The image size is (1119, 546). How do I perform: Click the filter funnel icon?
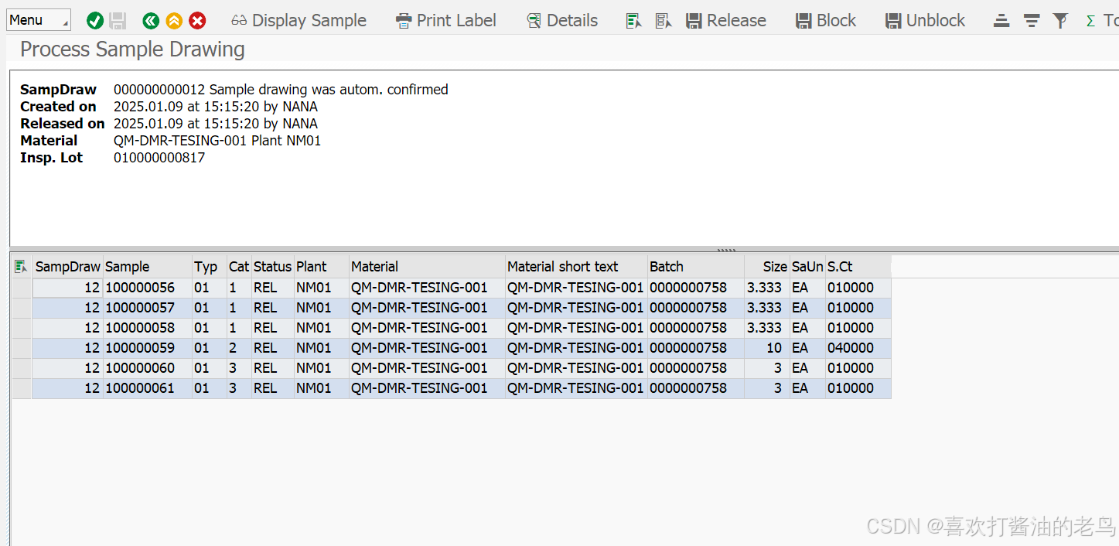1060,20
